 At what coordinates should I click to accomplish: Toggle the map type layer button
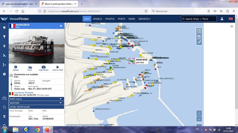[199, 31]
